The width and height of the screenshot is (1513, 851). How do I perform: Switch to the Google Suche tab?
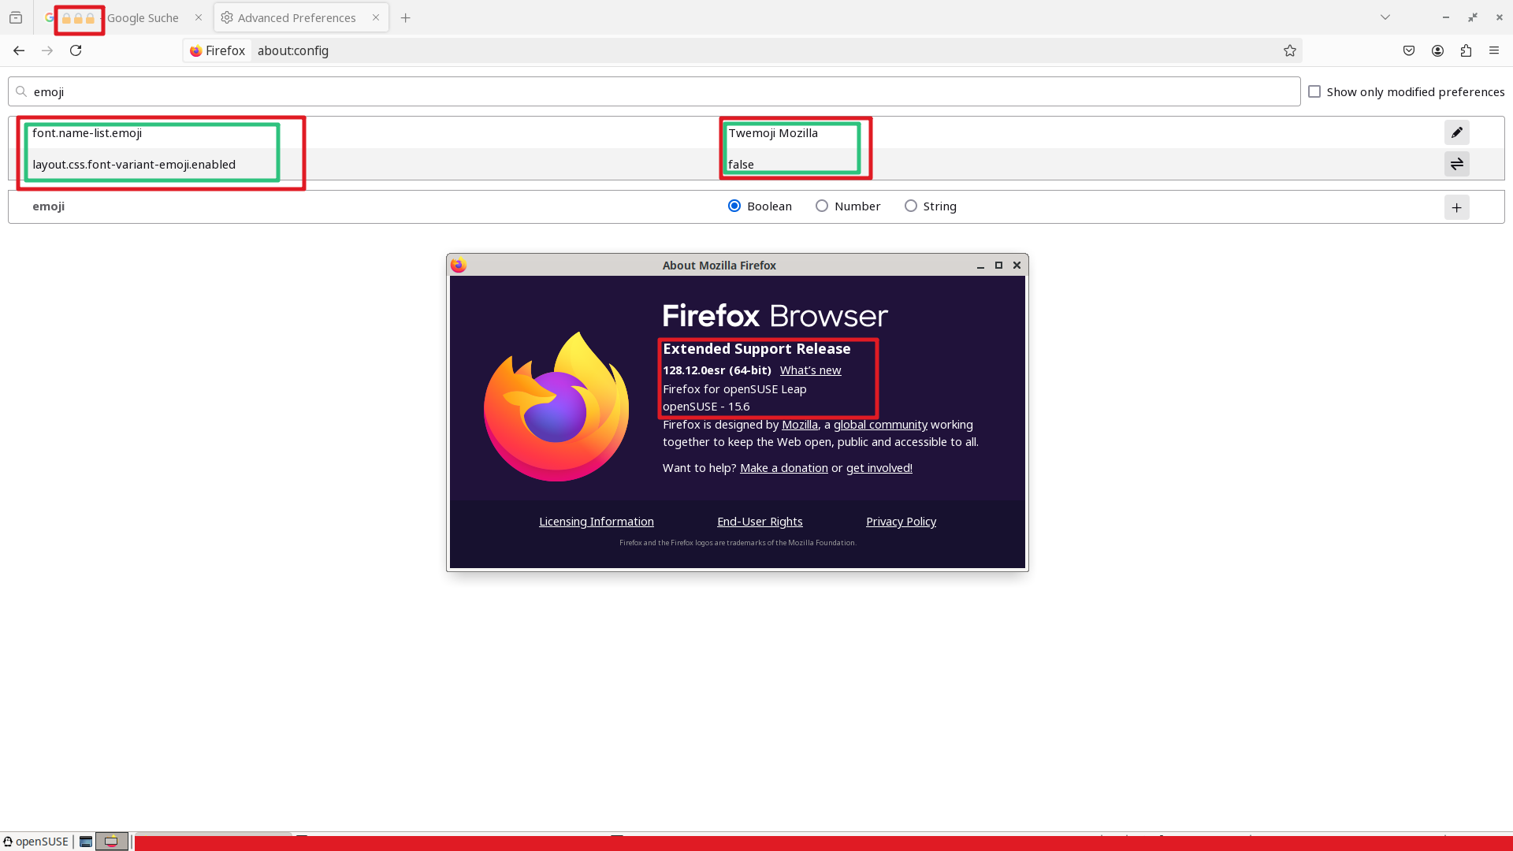coord(142,17)
